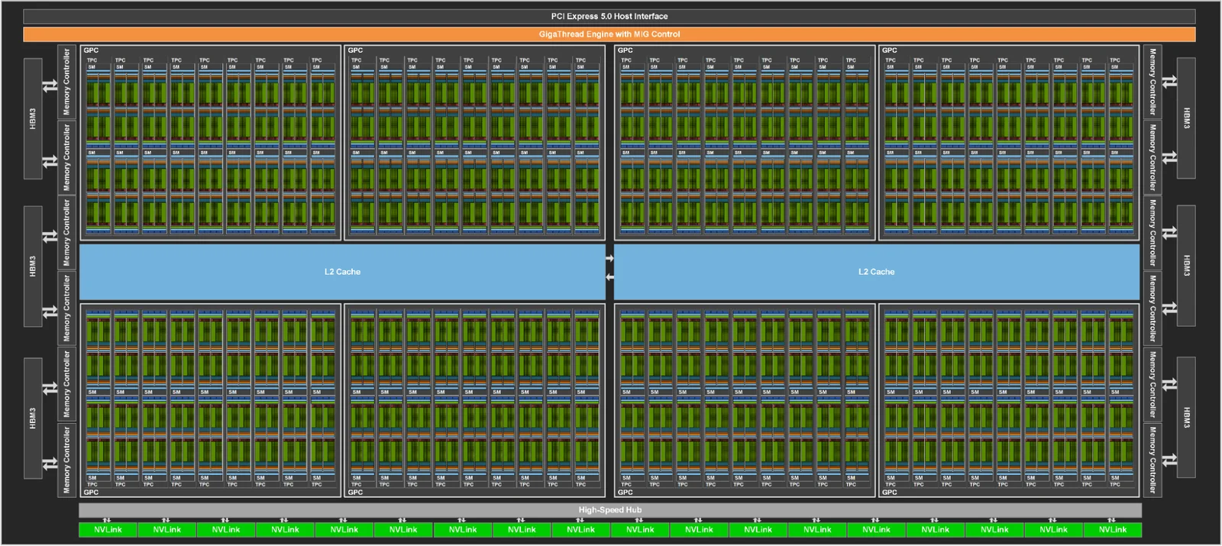Click the lowest Memory Controller on left side
This screenshot has width=1222, height=546.
[66, 460]
